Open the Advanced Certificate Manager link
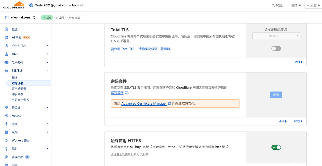Image resolution: width=322 pixels, height=166 pixels. pyautogui.click(x=144, y=103)
